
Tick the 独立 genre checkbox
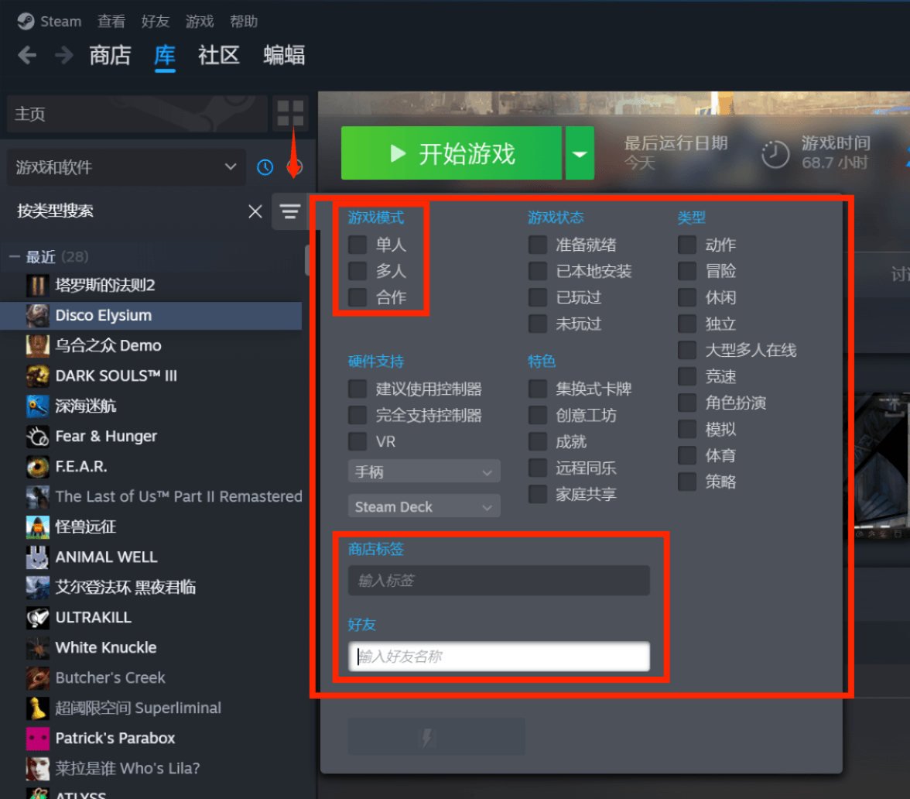tap(687, 324)
